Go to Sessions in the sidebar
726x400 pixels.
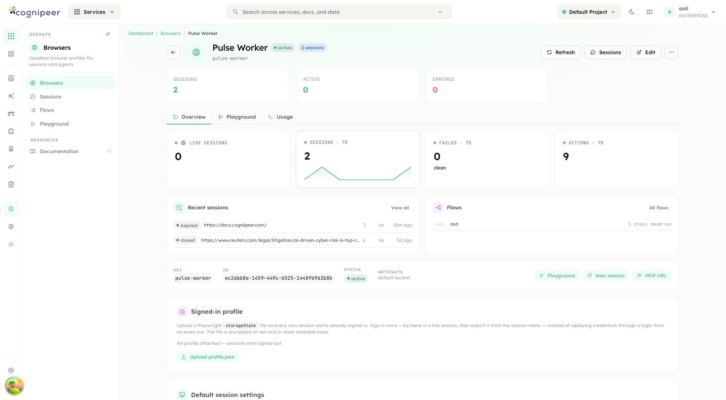pyautogui.click(x=71, y=97)
